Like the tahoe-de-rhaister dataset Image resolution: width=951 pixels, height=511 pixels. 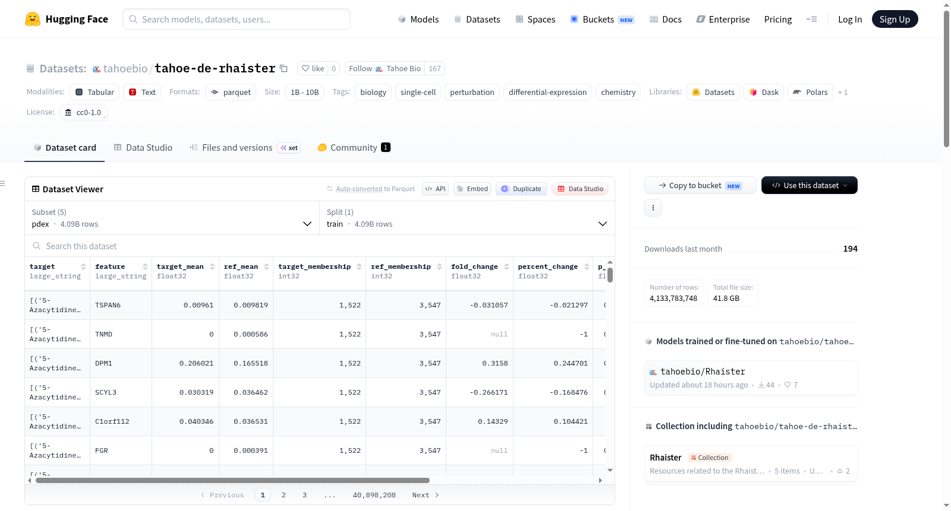pyautogui.click(x=313, y=68)
